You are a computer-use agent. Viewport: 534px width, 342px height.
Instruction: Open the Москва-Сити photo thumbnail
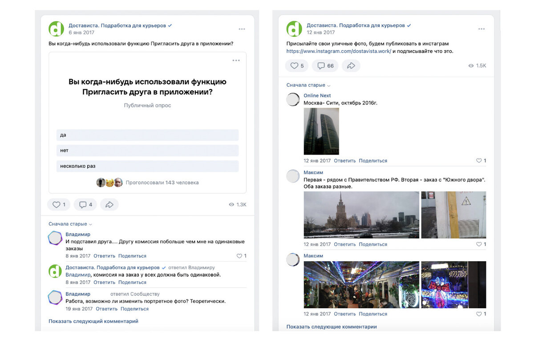click(321, 131)
